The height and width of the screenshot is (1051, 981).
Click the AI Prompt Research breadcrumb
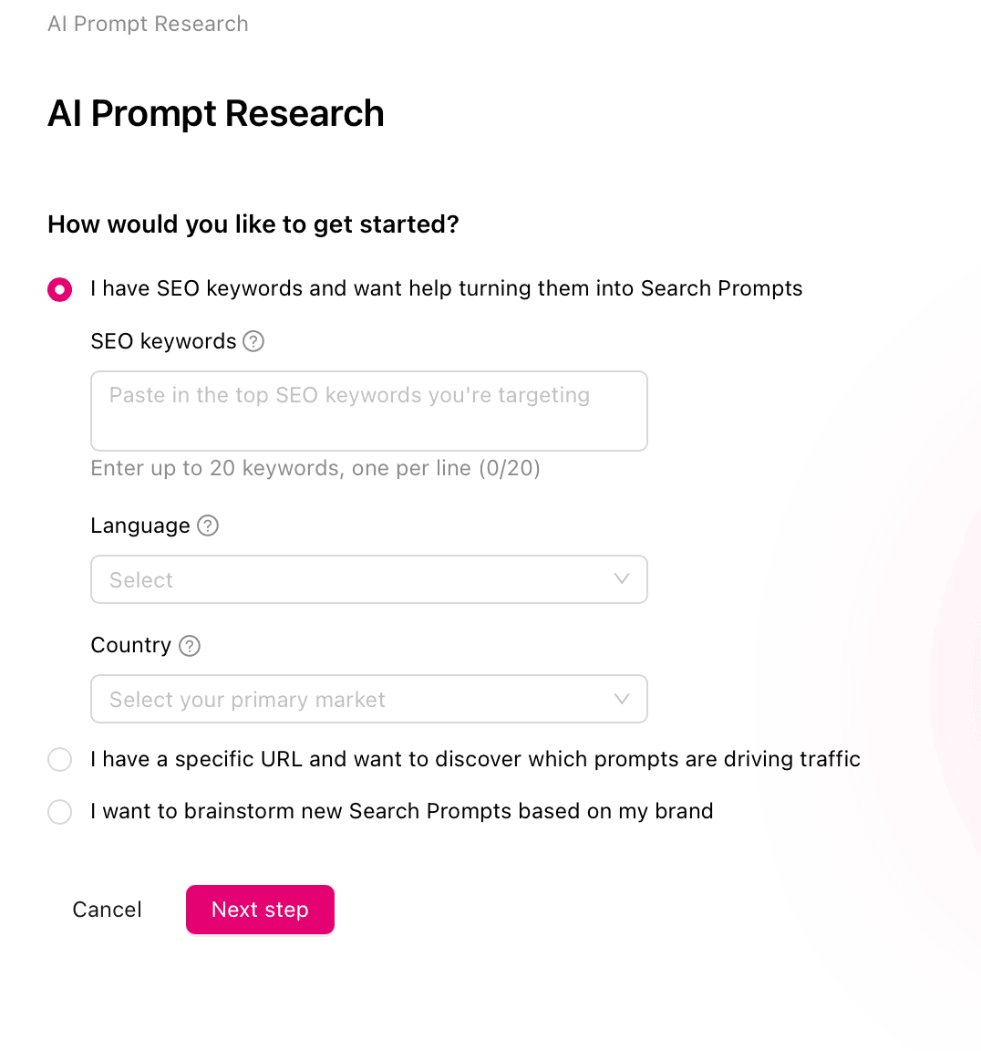147,24
